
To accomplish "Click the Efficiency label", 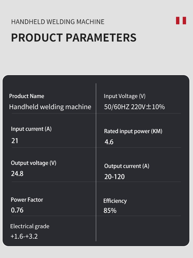I will (x=115, y=201).
